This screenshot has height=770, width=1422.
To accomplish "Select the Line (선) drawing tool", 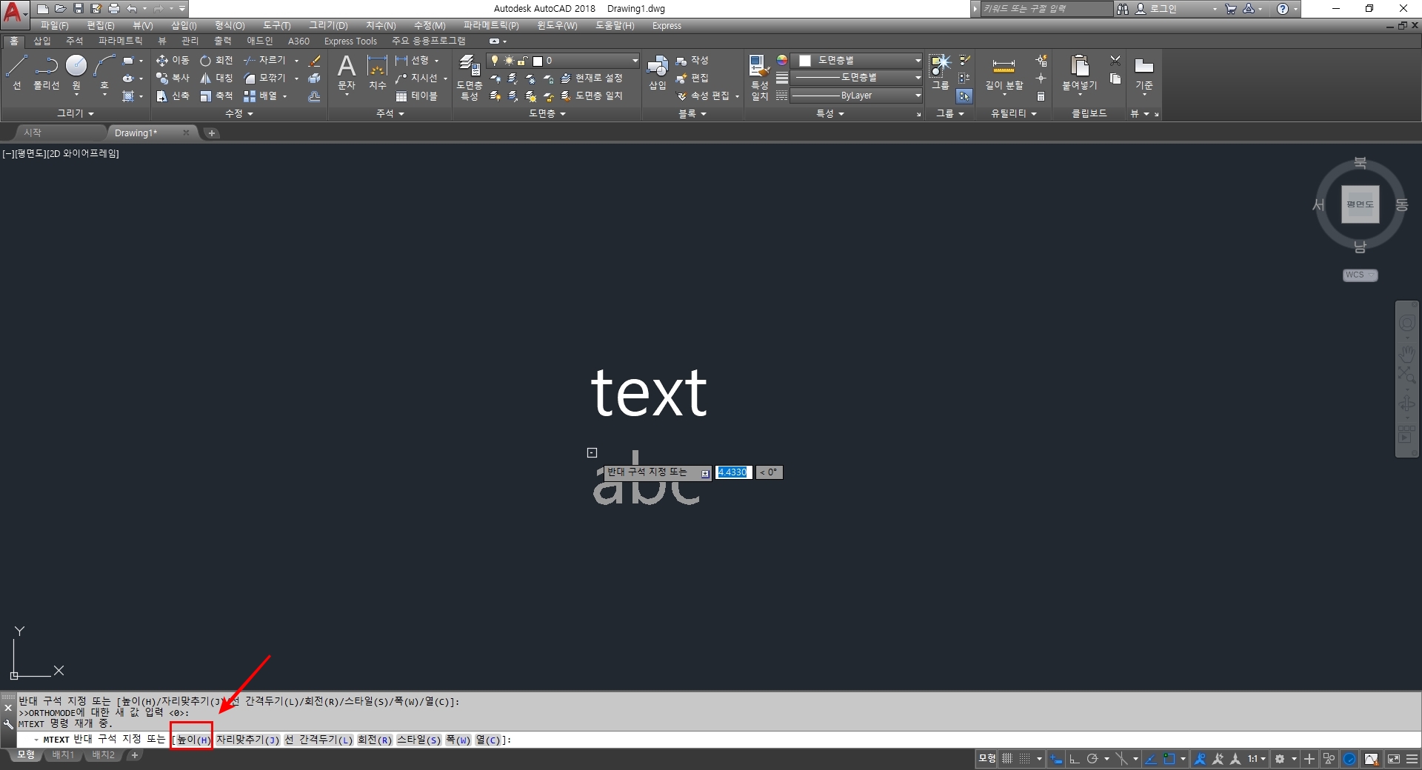I will pos(16,72).
